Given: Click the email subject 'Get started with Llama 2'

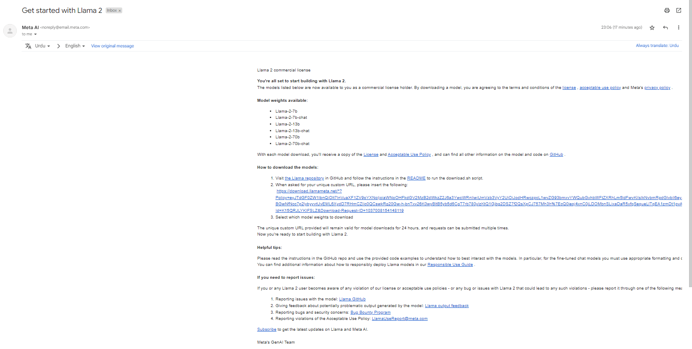Looking at the screenshot, I should pyautogui.click(x=62, y=10).
